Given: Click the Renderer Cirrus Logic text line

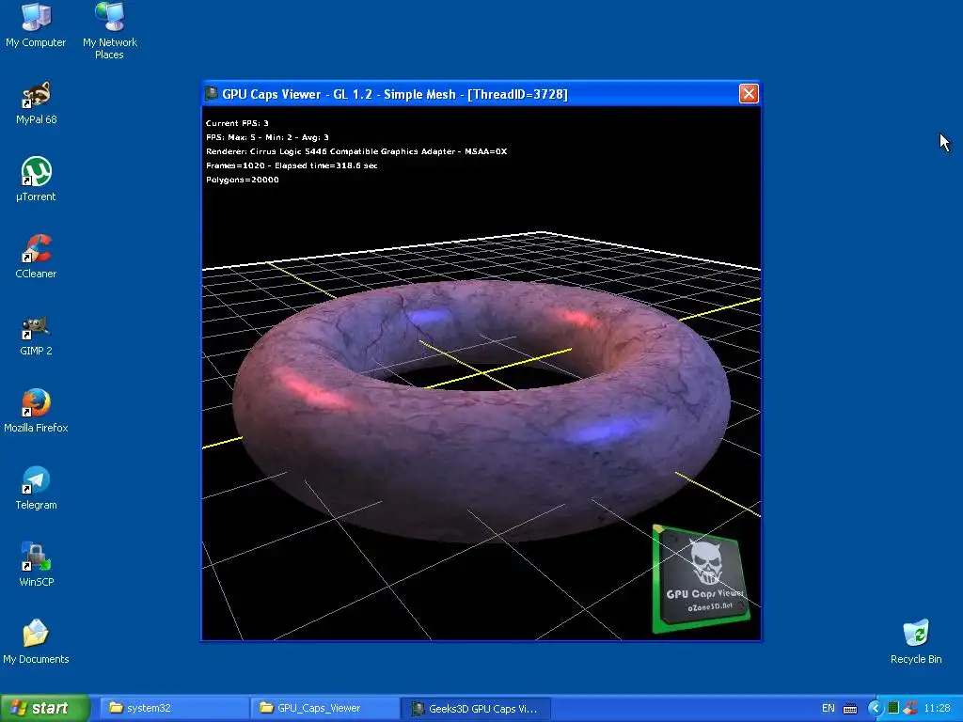Looking at the screenshot, I should pyautogui.click(x=356, y=151).
